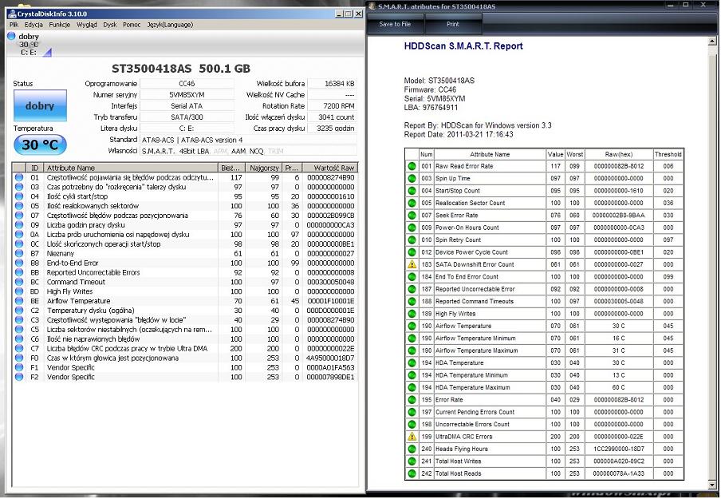
Task: Click green status icon for Reallocation Sector Count
Action: click(x=412, y=203)
